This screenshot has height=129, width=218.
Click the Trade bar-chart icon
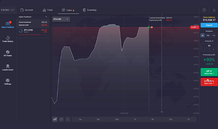click(x=44, y=10)
